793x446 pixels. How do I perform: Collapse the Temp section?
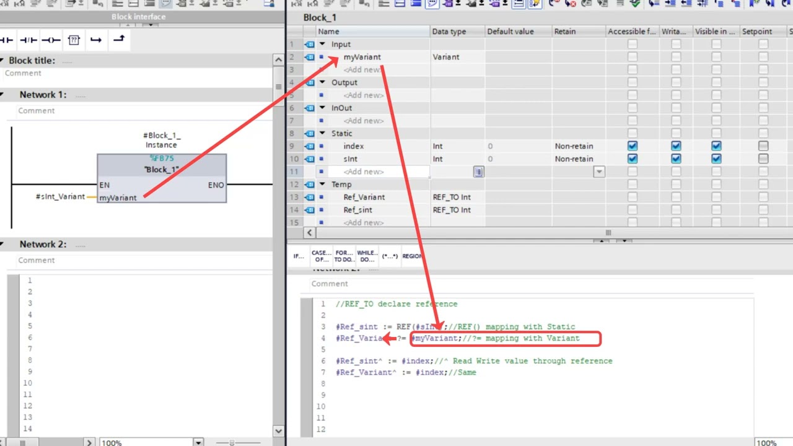coord(322,184)
